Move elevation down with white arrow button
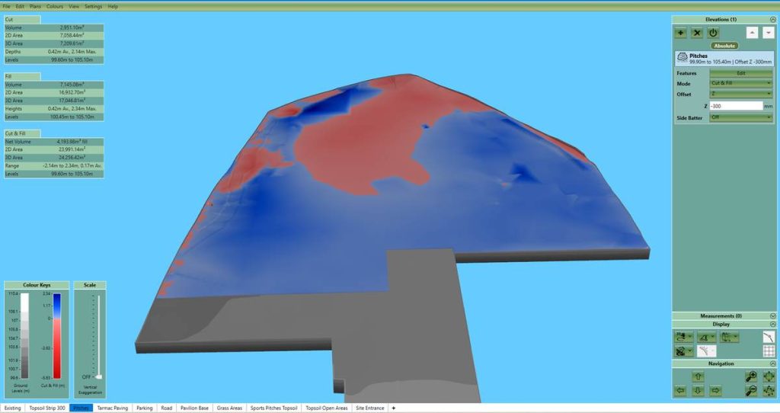The height and width of the screenshot is (413, 780). click(769, 33)
